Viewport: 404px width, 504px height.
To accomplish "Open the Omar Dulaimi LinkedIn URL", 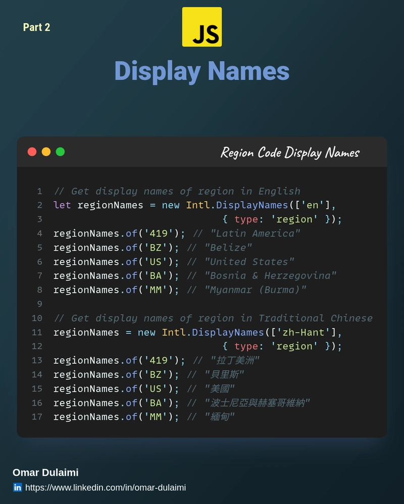I will coord(105,487).
